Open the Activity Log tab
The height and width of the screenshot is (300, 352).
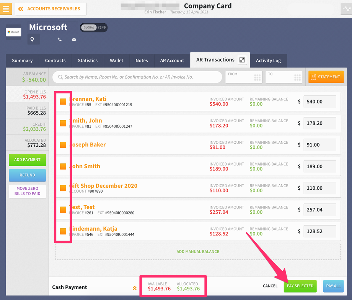[x=268, y=61]
